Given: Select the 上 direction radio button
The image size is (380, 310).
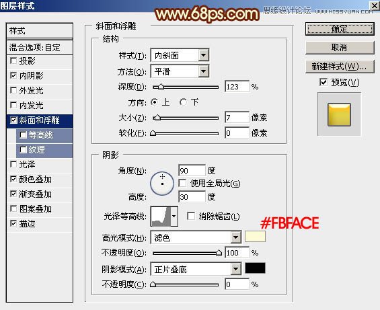Looking at the screenshot, I should point(154,102).
